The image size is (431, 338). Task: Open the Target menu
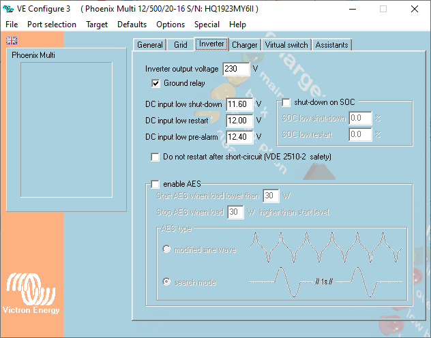(97, 25)
